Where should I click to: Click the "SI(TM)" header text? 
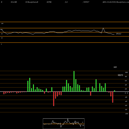click(x=49, y=2)
